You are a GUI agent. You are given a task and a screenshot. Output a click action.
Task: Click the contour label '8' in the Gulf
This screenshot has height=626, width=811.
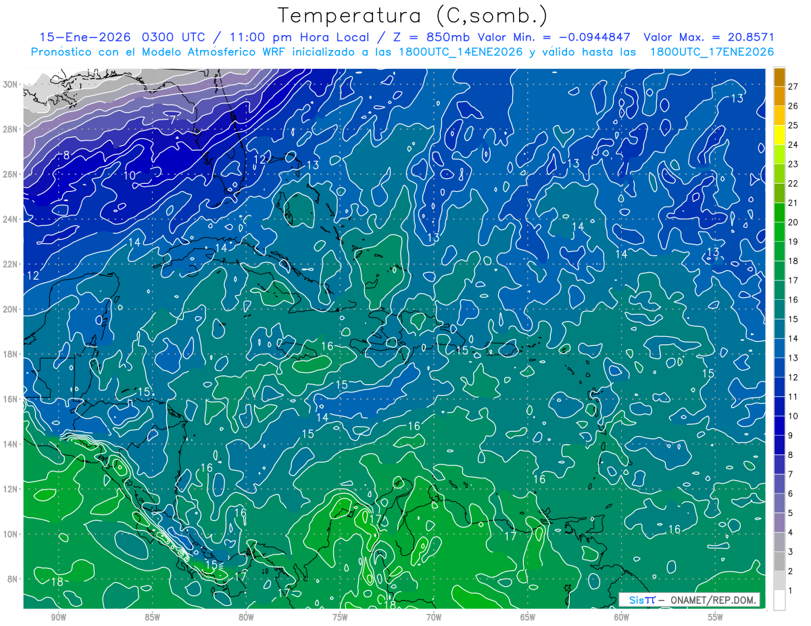pos(66,155)
